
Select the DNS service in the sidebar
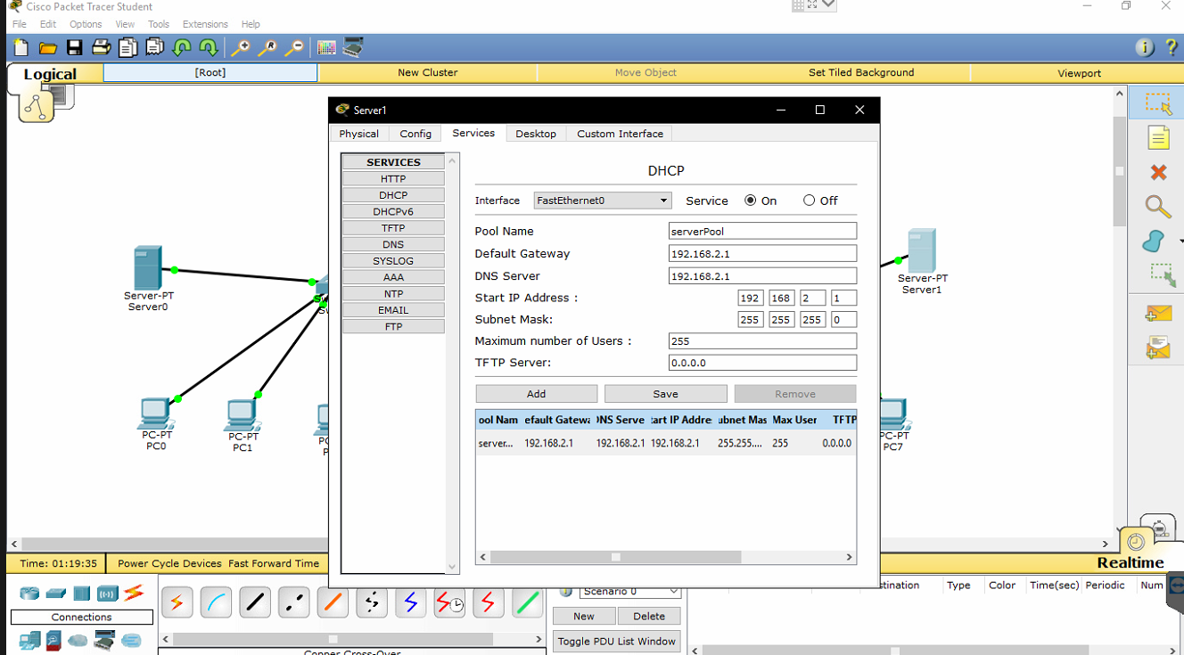point(392,243)
